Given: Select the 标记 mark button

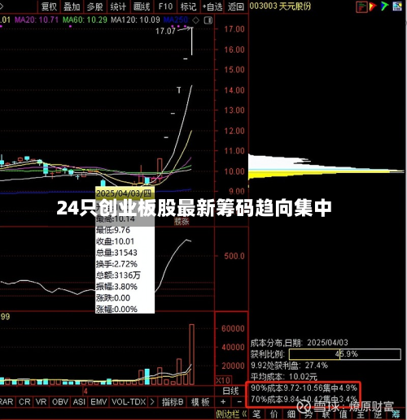Looking at the screenshot, I should click(x=188, y=6).
